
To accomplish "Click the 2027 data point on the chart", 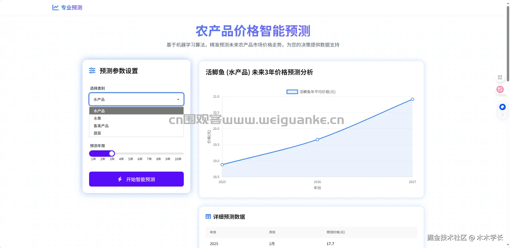I will [412, 99].
